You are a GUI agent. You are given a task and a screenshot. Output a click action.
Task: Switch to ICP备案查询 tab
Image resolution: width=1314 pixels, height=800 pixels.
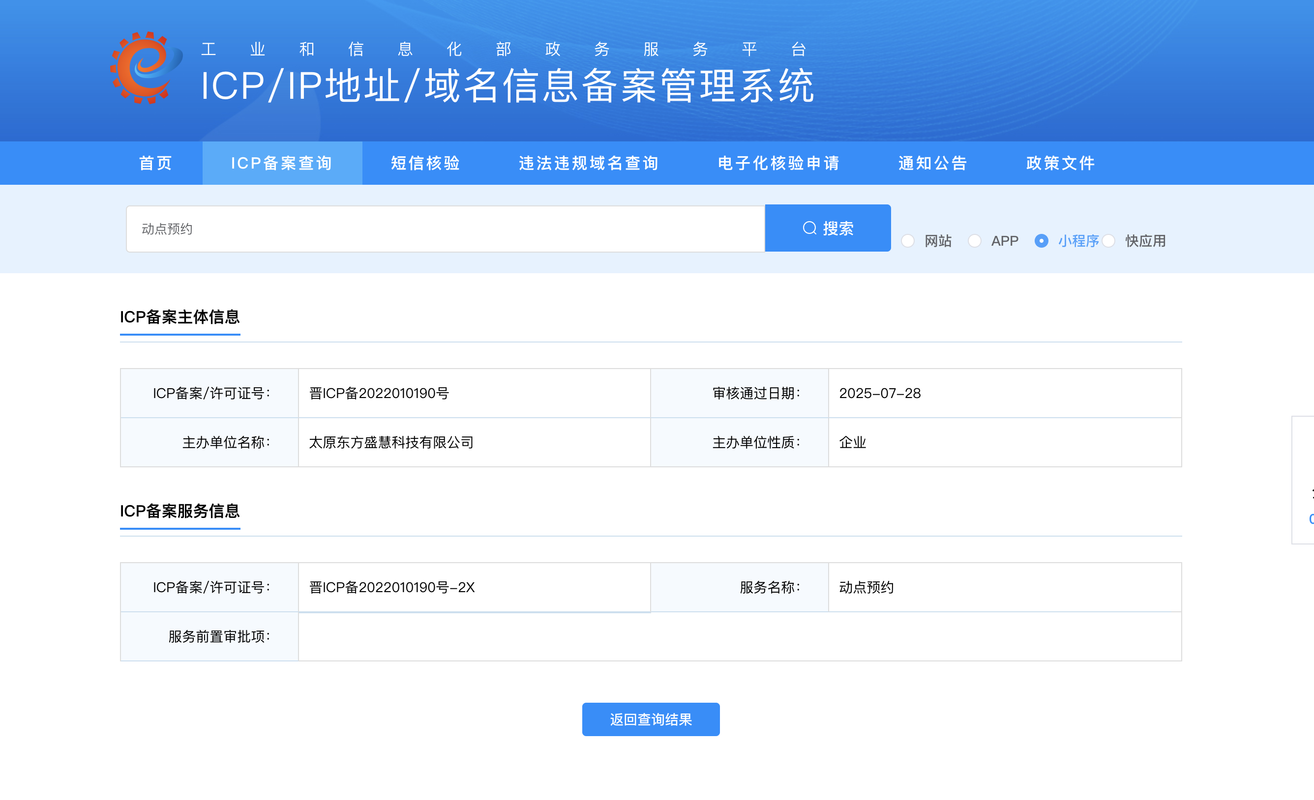282,163
